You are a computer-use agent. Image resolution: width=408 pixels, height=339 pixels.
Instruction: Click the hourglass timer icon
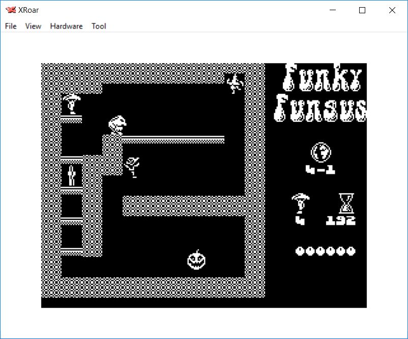(x=346, y=203)
